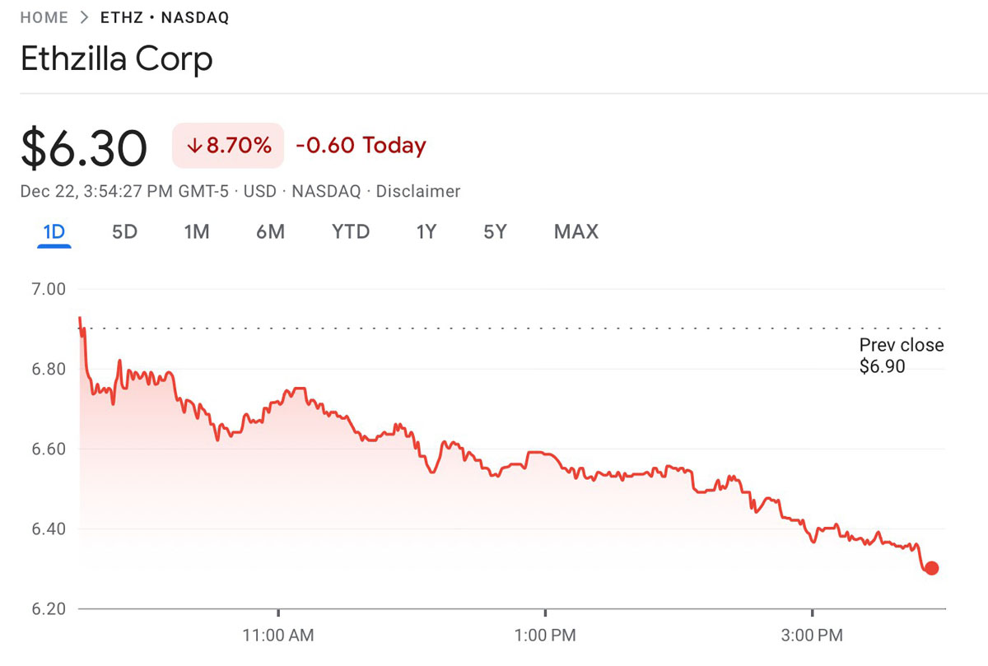Select the 1D time range tab
The height and width of the screenshot is (666, 988).
pos(54,232)
